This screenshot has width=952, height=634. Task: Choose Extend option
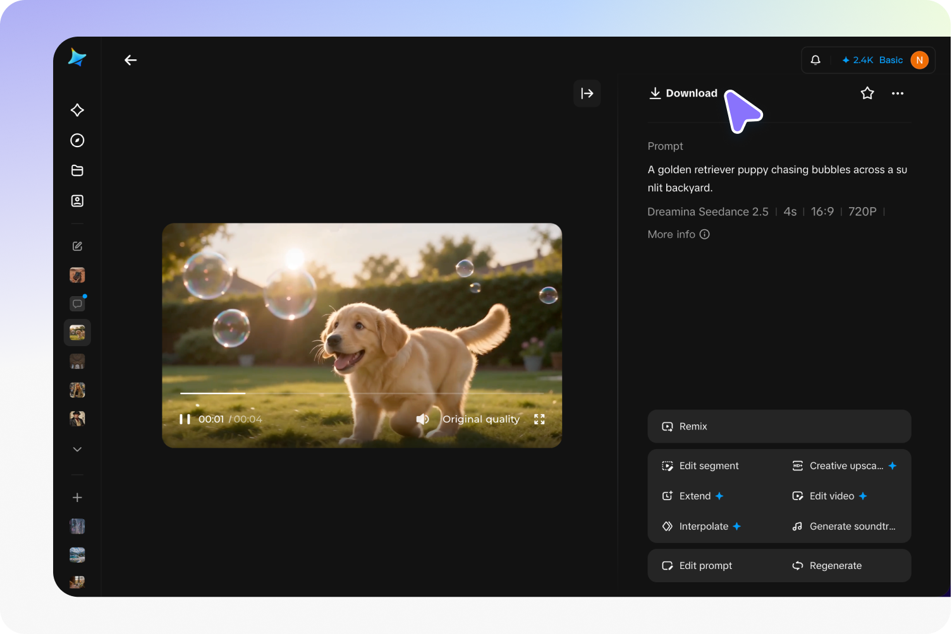[693, 496]
